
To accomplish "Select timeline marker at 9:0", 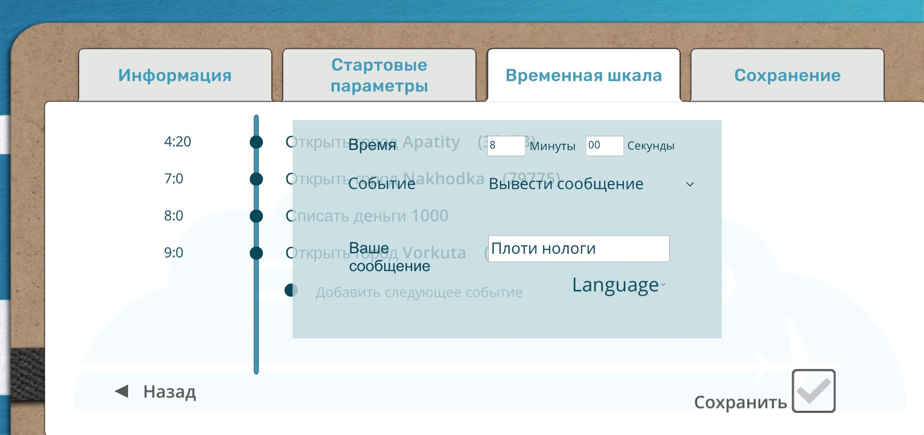I will point(256,253).
